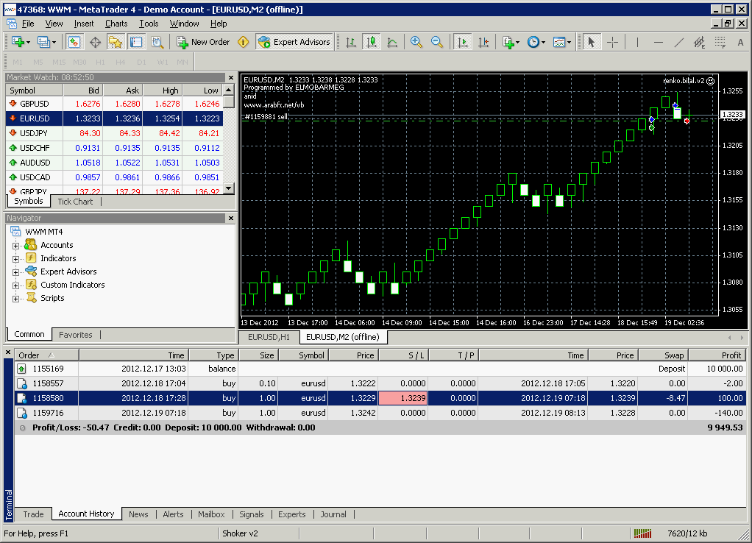
Task: Switch to the Tick Chart tab
Action: (75, 202)
